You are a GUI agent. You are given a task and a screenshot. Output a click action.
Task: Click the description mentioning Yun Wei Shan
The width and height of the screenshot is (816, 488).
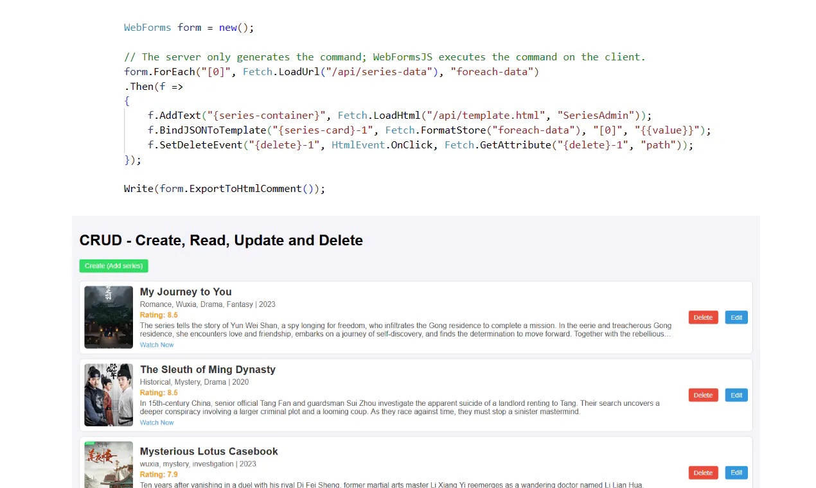[406, 330]
